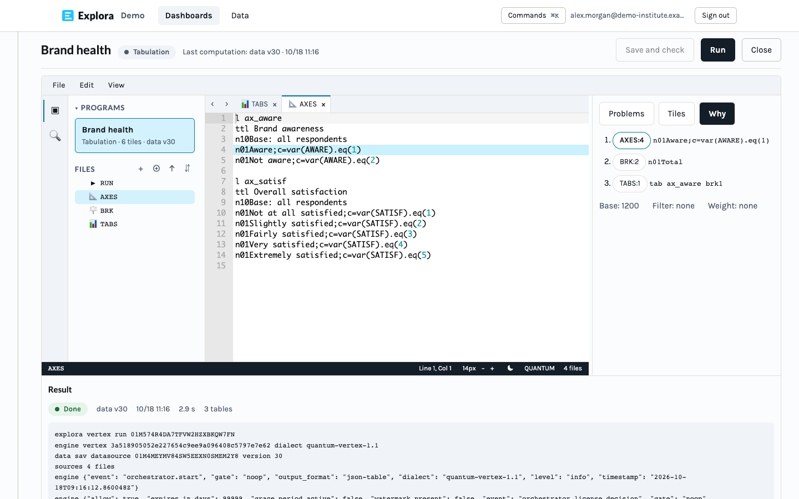
Task: Jump to TABS:1 source reference
Action: tap(630, 184)
